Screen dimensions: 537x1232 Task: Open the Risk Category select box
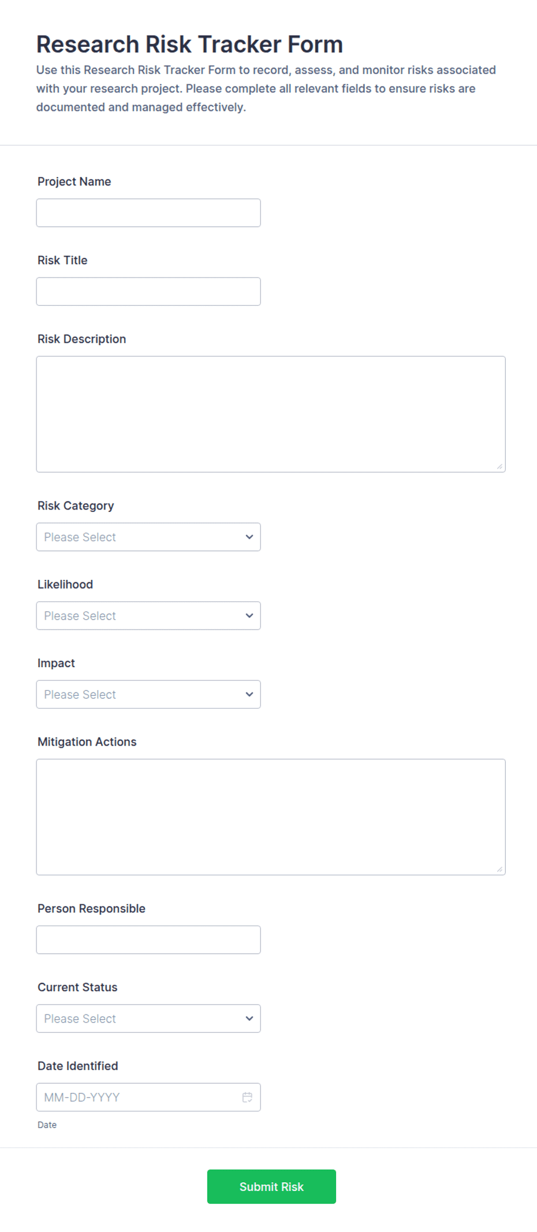click(x=148, y=537)
